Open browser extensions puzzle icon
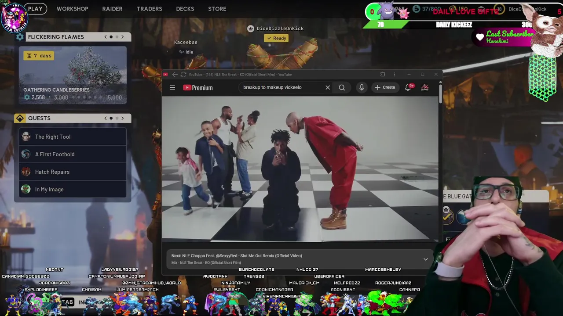This screenshot has width=563, height=316. click(383, 75)
